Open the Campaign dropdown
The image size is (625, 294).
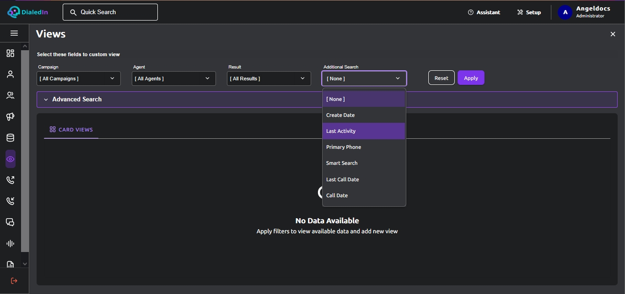(79, 79)
